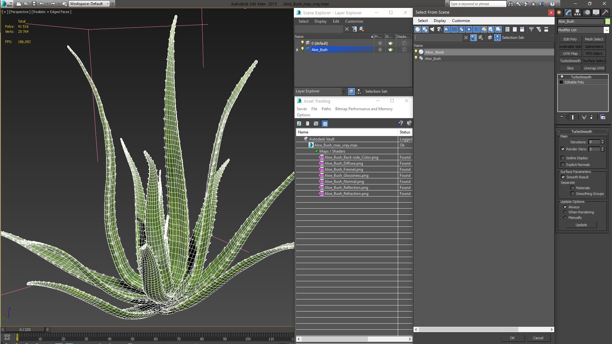Click the UVW Map modifier icon
Image resolution: width=612 pixels, height=344 pixels.
[x=570, y=54]
